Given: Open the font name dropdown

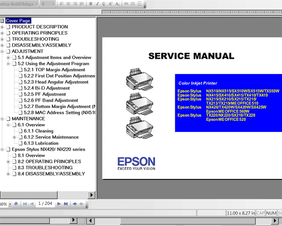Looking at the screenshot, I should click(37, 4).
